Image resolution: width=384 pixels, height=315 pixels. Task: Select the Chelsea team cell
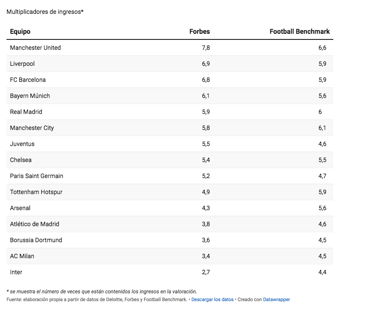20,160
